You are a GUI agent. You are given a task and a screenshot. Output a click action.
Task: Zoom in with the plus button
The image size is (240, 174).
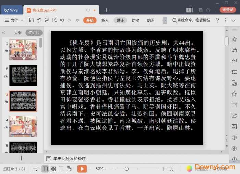click(164, 169)
